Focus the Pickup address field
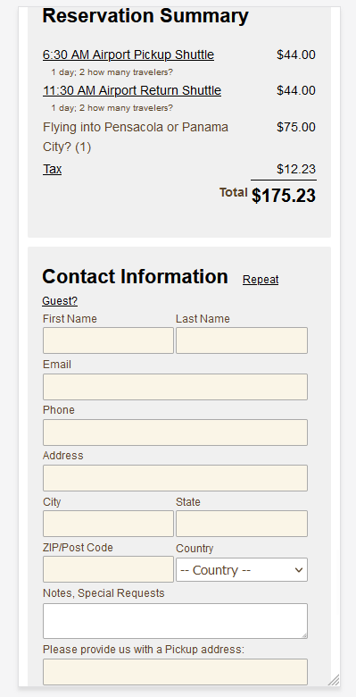This screenshot has width=356, height=697. pos(175,672)
